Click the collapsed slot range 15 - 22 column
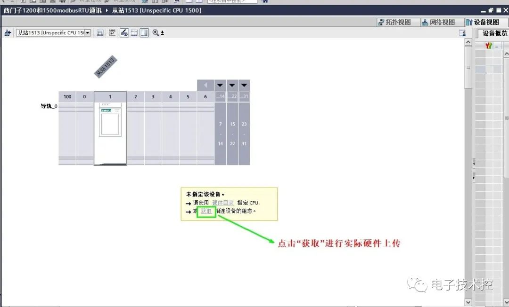This screenshot has width=509, height=307. point(232,134)
